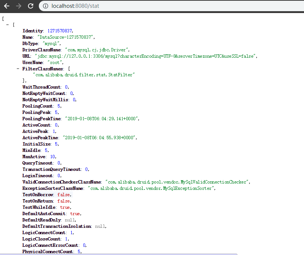Click the PoolingPeakTime timestamp value
The width and height of the screenshot is (304, 255).
tap(102, 119)
